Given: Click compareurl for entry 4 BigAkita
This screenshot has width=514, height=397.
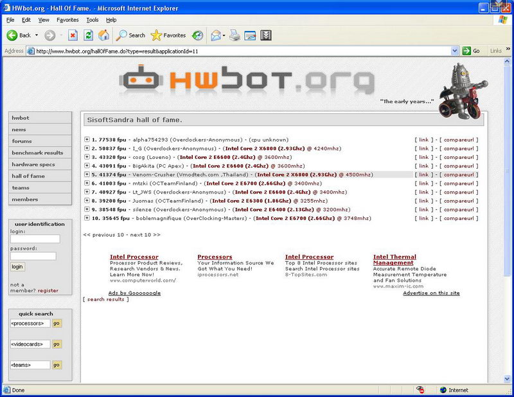Looking at the screenshot, I should [459, 166].
